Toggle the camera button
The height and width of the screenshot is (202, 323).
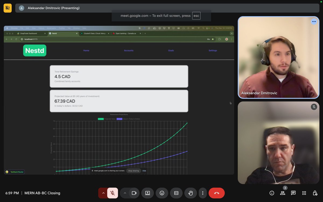click(x=134, y=193)
